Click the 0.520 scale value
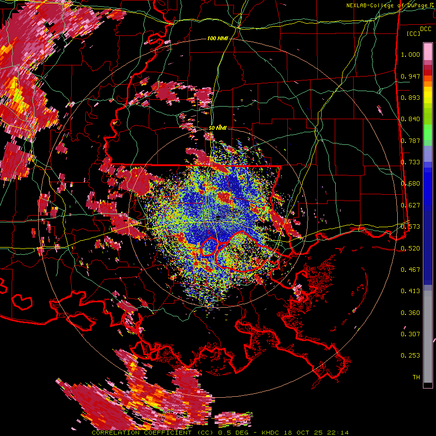This screenshot has height=436, width=436. click(410, 248)
